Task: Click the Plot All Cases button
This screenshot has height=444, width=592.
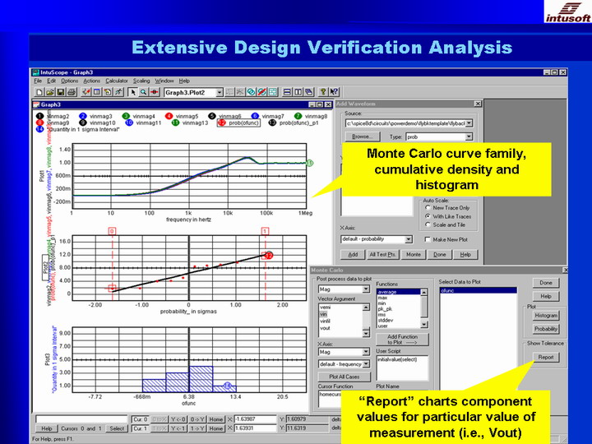Action: 344,377
